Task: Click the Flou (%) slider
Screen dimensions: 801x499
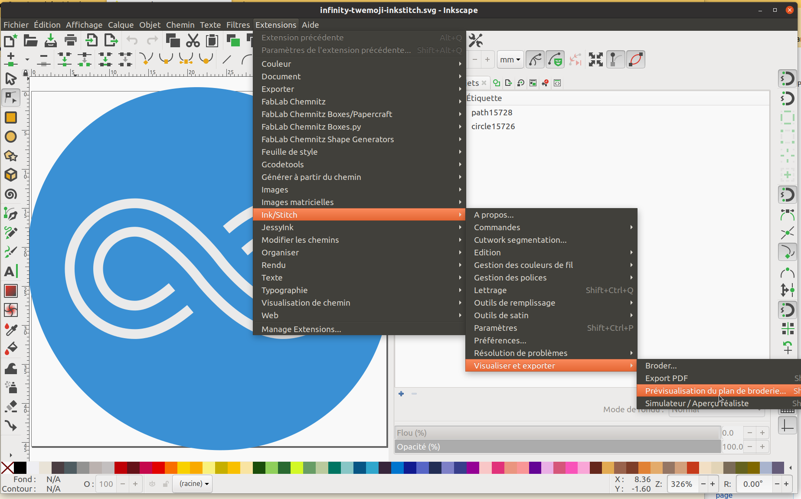Action: (x=558, y=433)
